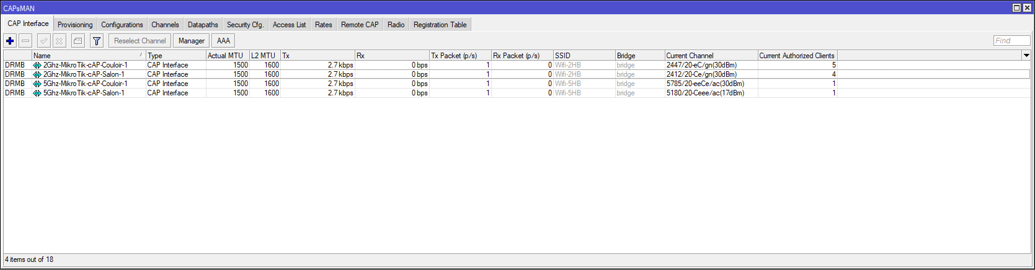Switch to the CAP Interface tab
Viewport: 1035px width, 270px height.
click(x=28, y=24)
